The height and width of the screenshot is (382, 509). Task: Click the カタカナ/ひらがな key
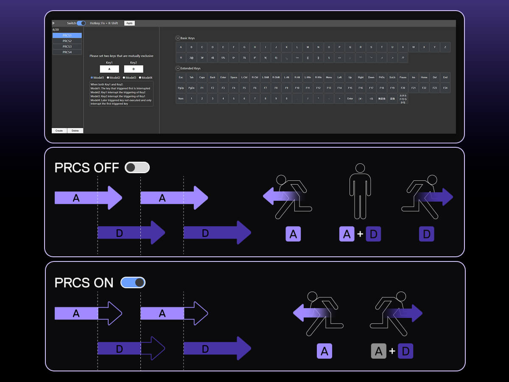click(402, 98)
